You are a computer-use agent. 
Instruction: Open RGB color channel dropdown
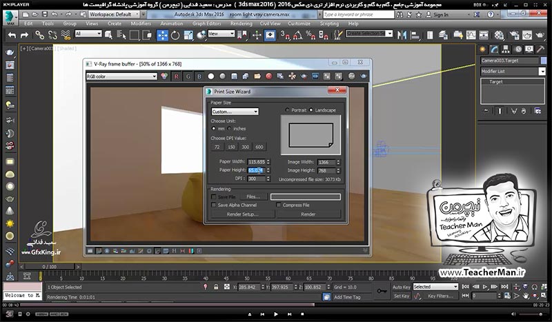click(121, 77)
